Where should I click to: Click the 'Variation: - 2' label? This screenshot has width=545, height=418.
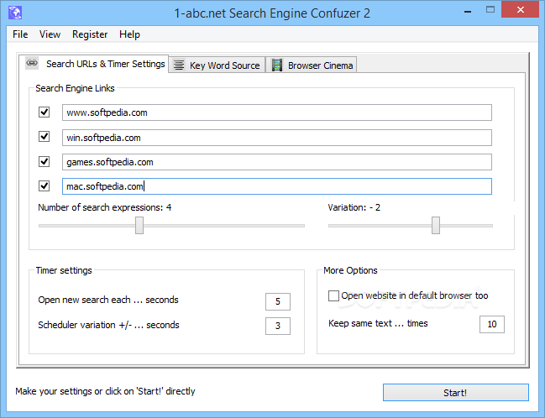tap(354, 207)
